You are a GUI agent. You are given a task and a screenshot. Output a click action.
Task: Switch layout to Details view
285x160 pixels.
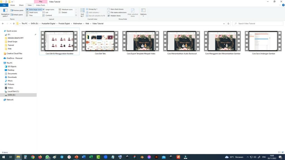(x=64, y=12)
